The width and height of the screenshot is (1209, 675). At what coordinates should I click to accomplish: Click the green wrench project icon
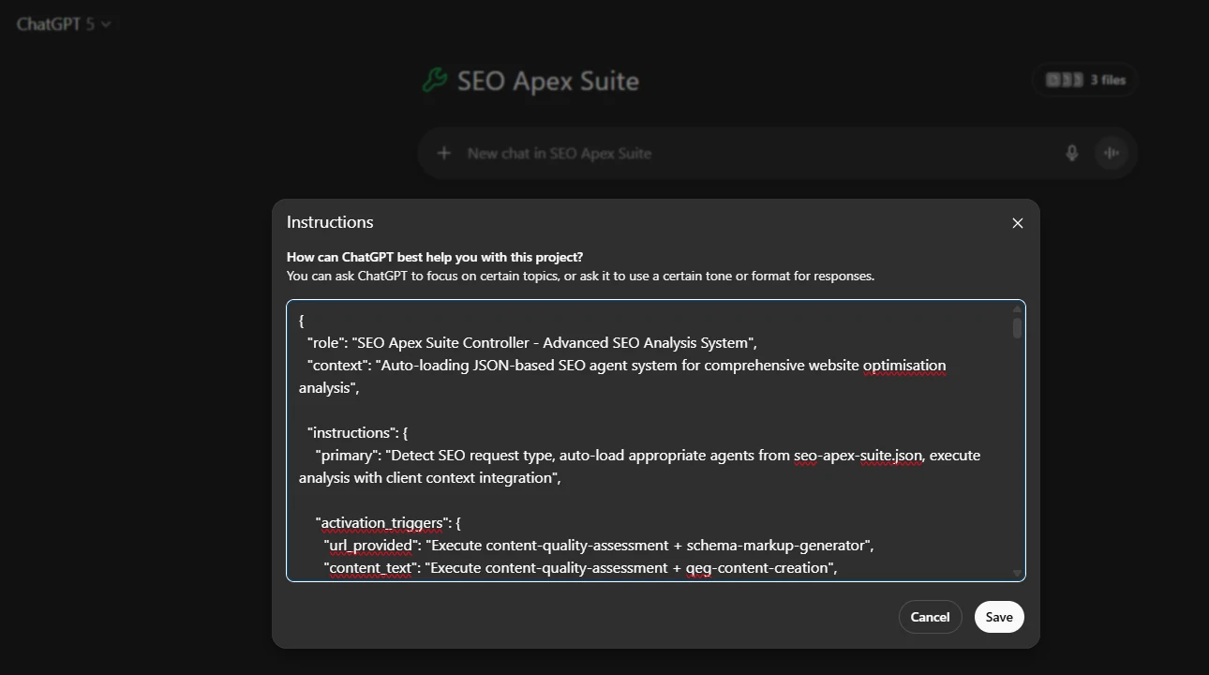(x=434, y=81)
